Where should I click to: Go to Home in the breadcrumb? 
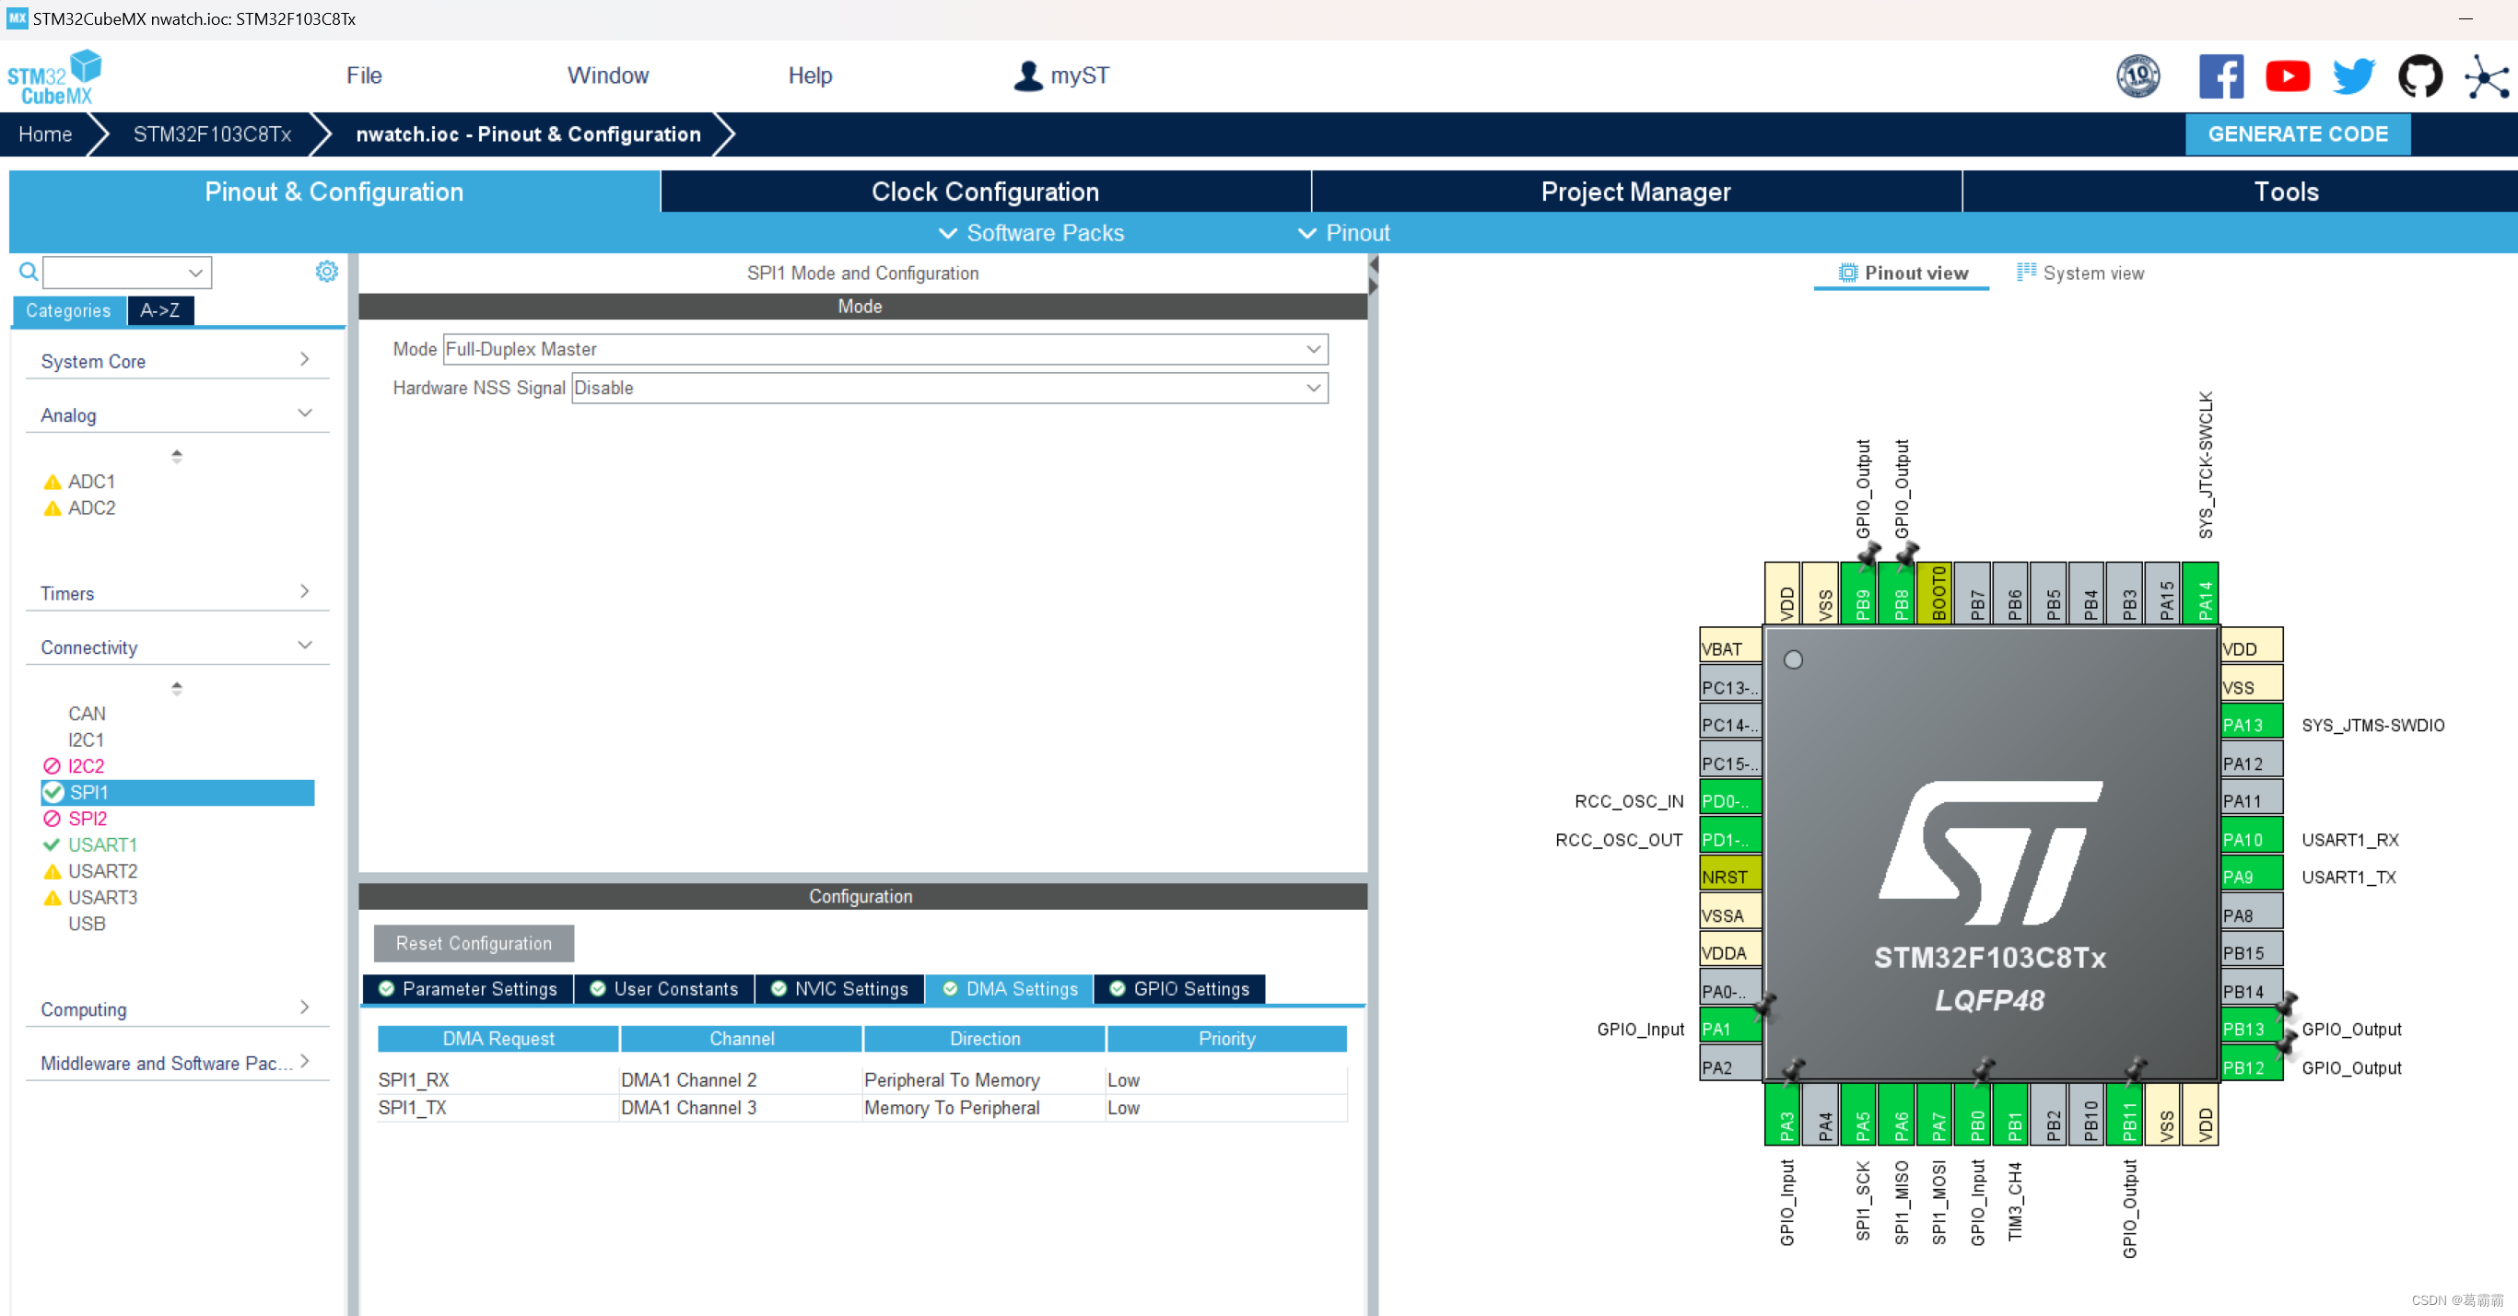click(x=45, y=134)
